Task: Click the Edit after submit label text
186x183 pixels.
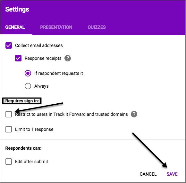Action: (31, 162)
